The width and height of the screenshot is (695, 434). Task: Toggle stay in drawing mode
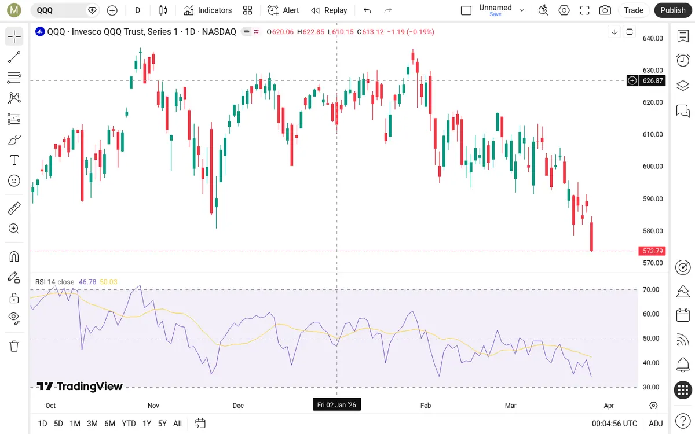pyautogui.click(x=14, y=277)
